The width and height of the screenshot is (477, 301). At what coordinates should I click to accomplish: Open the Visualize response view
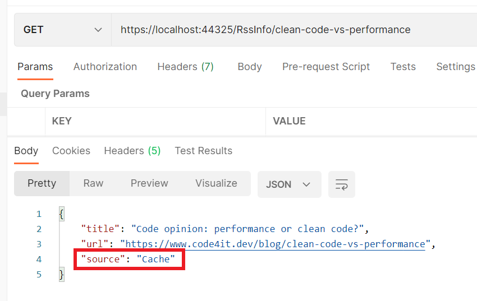coord(216,183)
